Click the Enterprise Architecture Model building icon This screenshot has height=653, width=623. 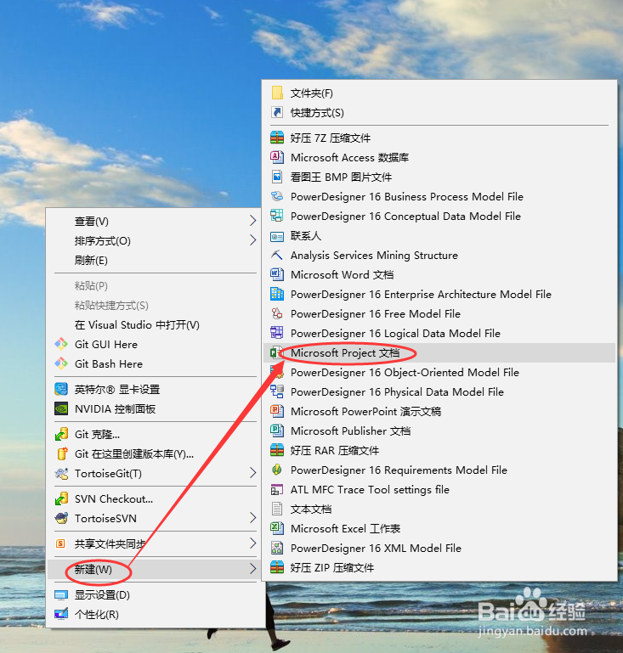point(277,295)
